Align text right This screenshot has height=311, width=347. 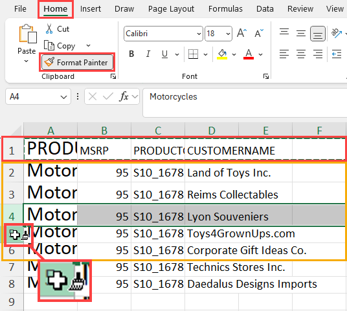(x=318, y=54)
